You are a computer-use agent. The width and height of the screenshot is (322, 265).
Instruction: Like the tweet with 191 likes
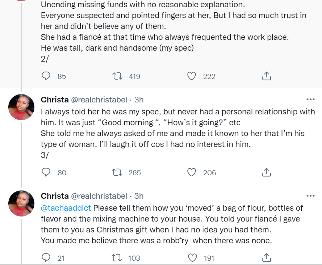pos(192,258)
